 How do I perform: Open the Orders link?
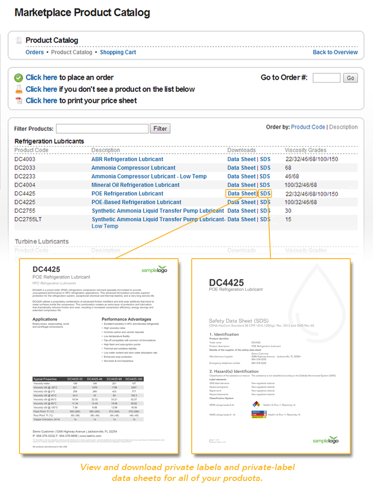[x=35, y=52]
